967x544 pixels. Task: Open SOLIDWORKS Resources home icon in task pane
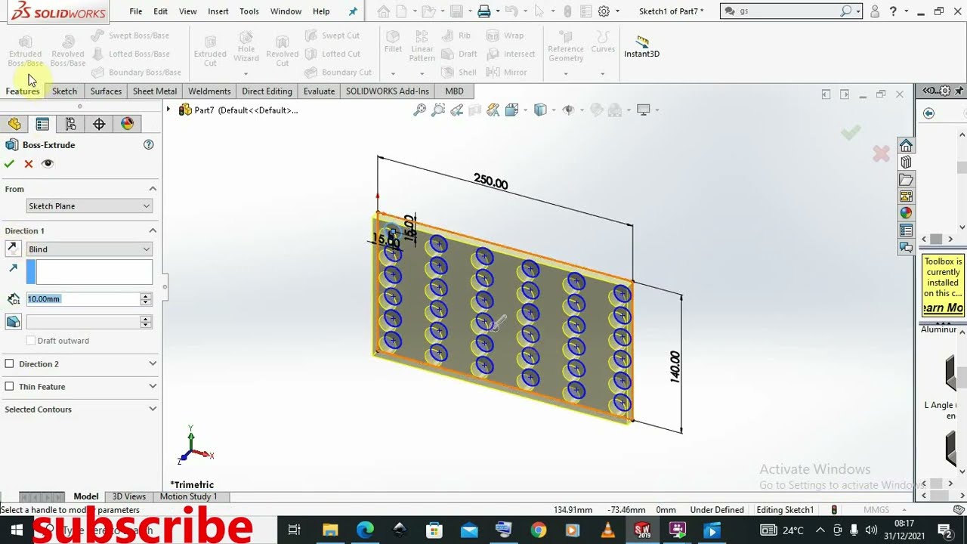906,146
